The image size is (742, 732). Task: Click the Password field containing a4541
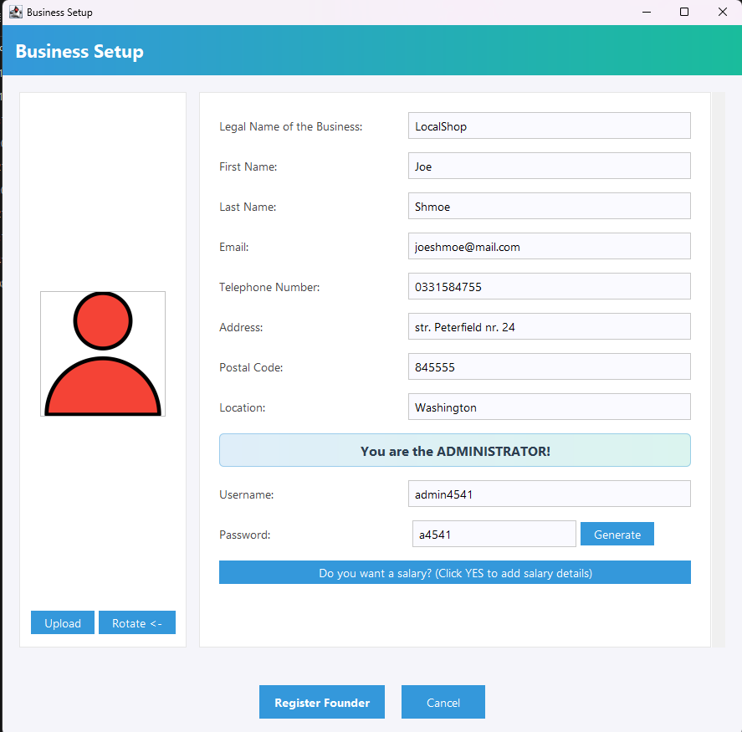pos(494,534)
